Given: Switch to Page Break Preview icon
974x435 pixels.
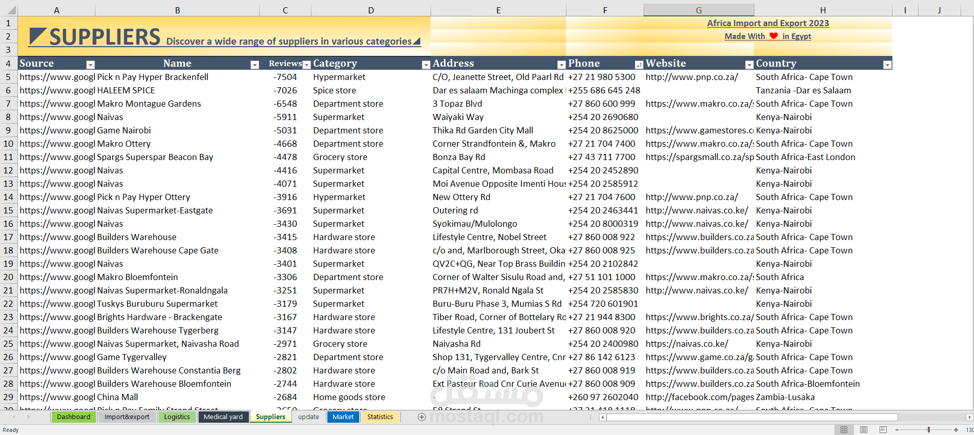Looking at the screenshot, I should pos(883,429).
